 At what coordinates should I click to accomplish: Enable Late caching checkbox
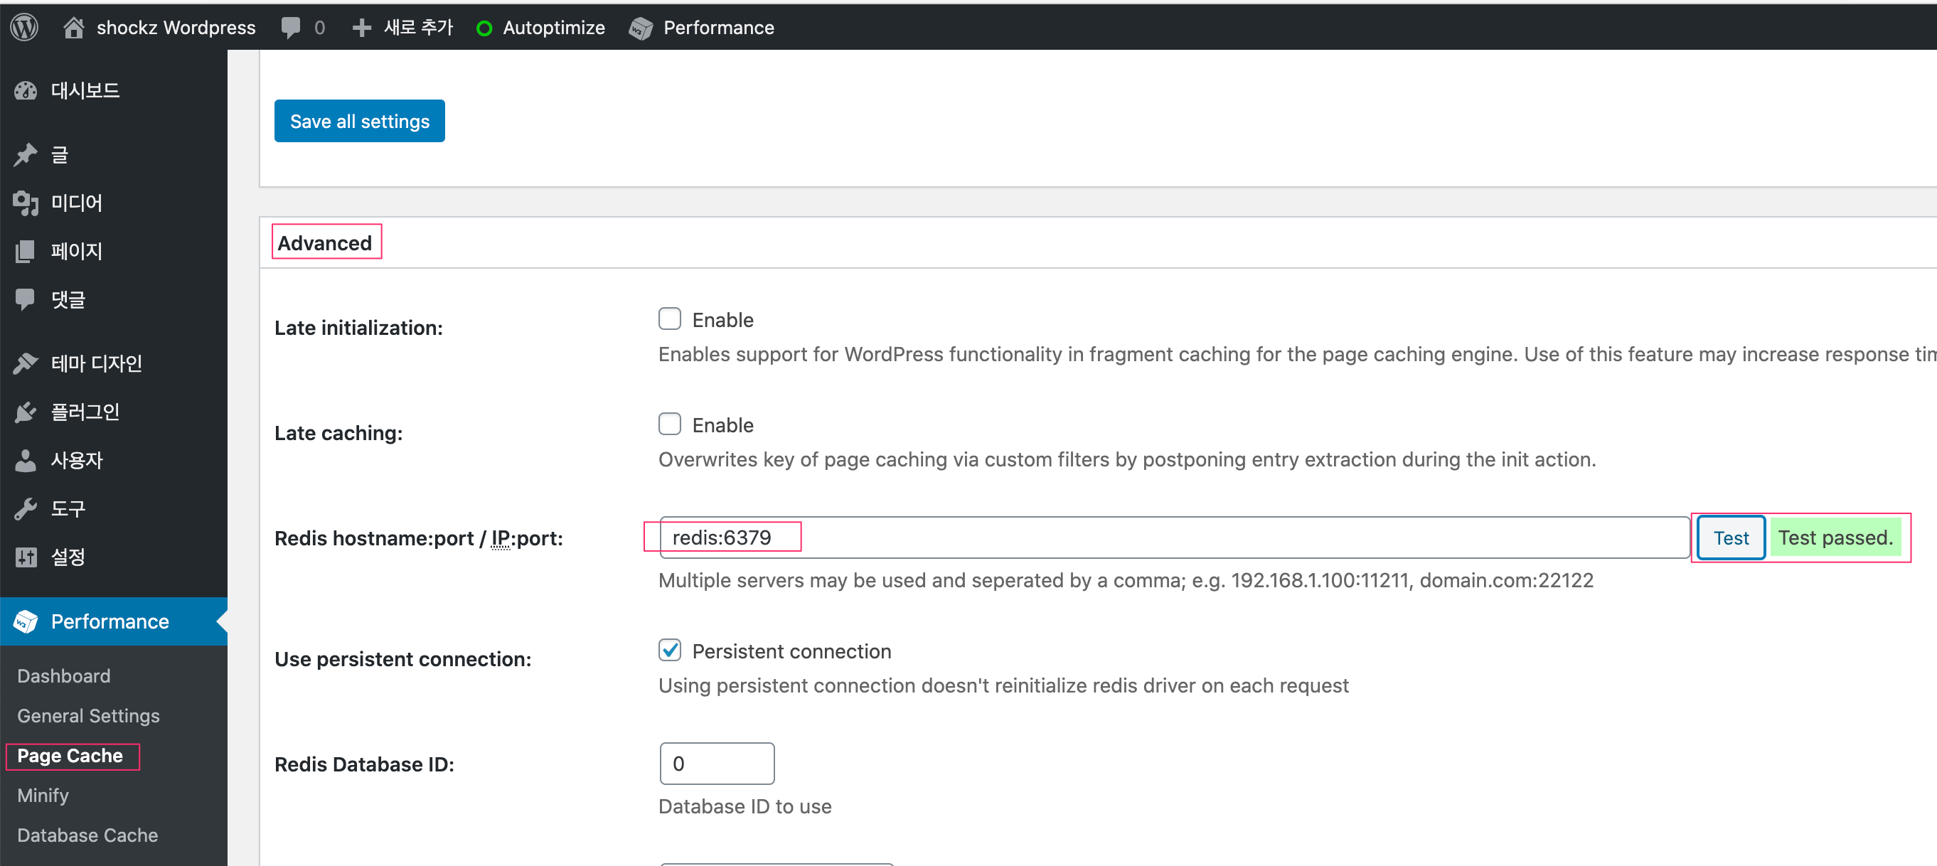tap(669, 424)
